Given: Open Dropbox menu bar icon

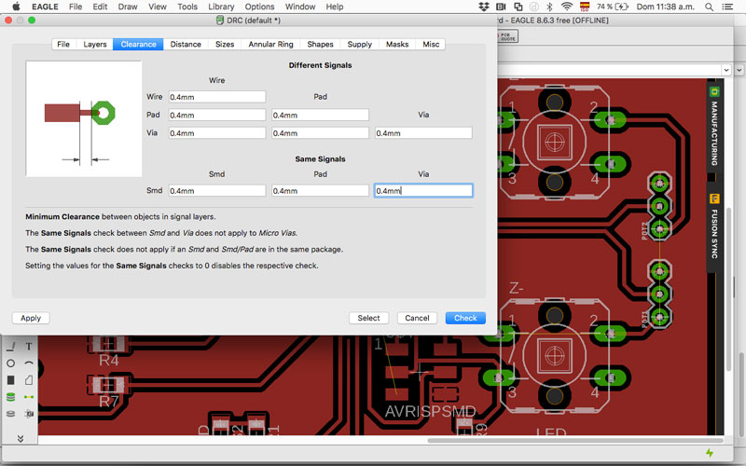Looking at the screenshot, I should pos(484,7).
